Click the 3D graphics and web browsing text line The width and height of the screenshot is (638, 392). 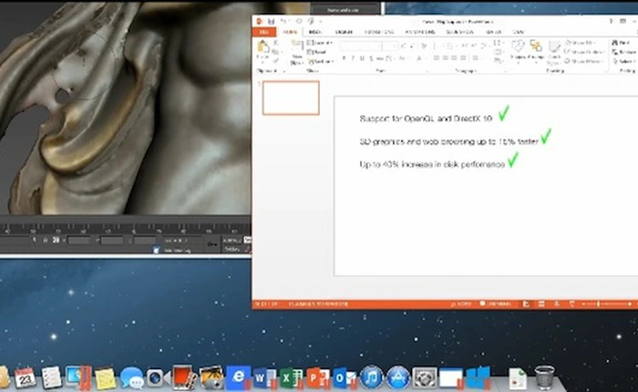pos(448,141)
